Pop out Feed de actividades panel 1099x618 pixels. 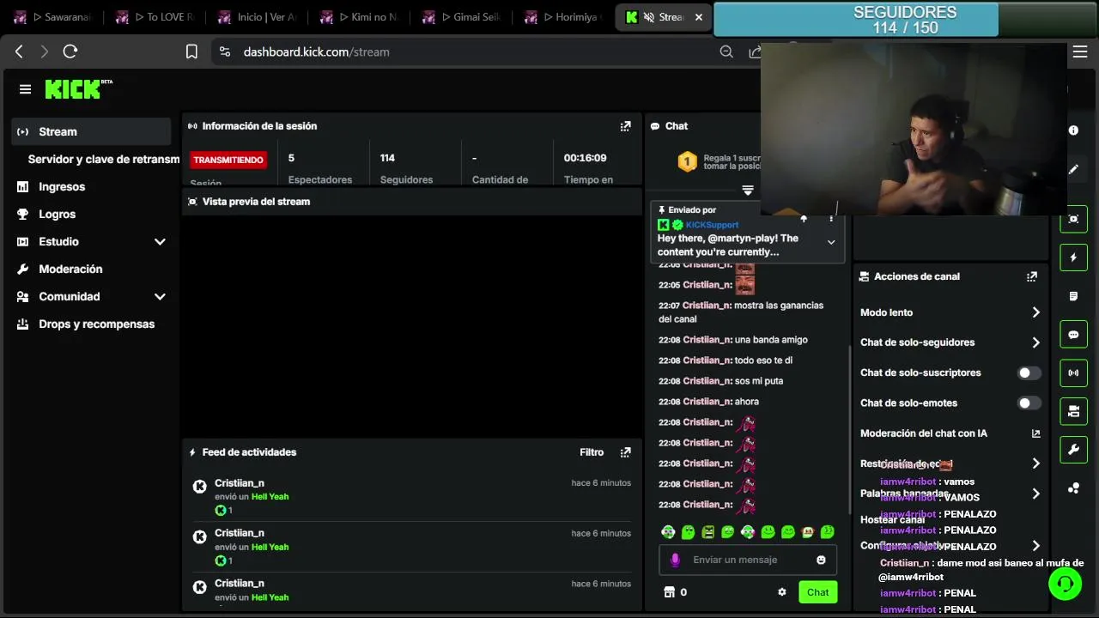coord(625,452)
